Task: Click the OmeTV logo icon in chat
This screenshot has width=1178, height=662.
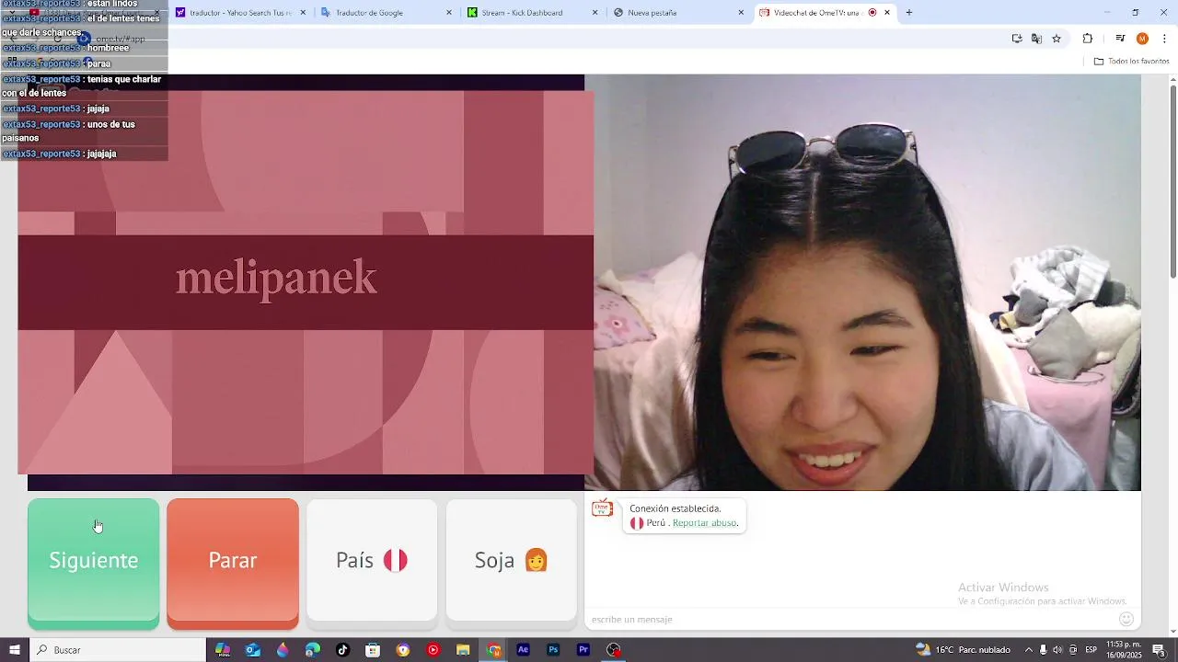Action: [x=603, y=508]
